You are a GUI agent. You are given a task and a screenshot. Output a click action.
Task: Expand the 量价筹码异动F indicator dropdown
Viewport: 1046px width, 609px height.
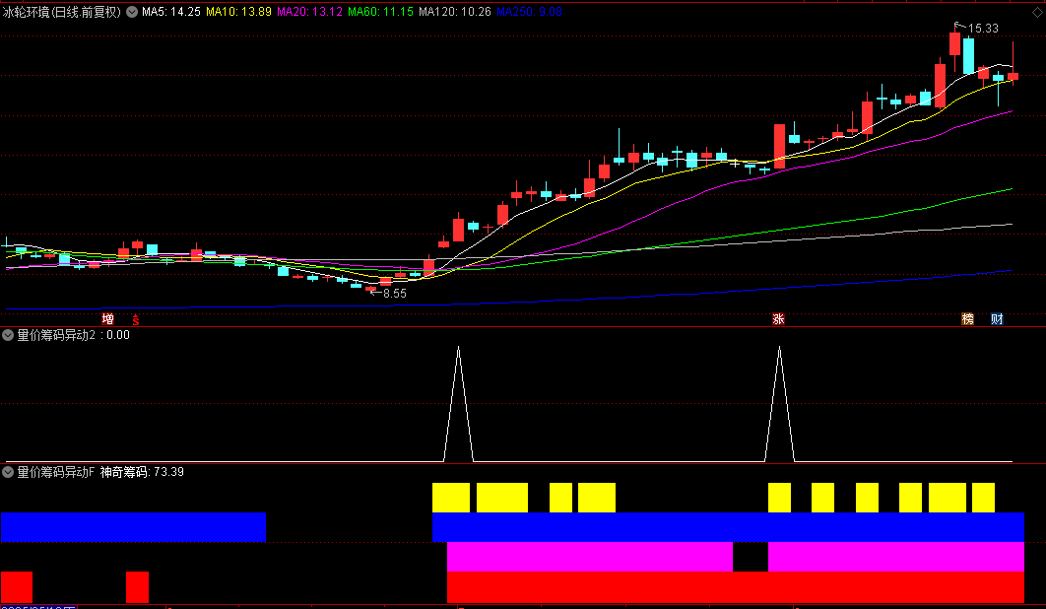8,472
